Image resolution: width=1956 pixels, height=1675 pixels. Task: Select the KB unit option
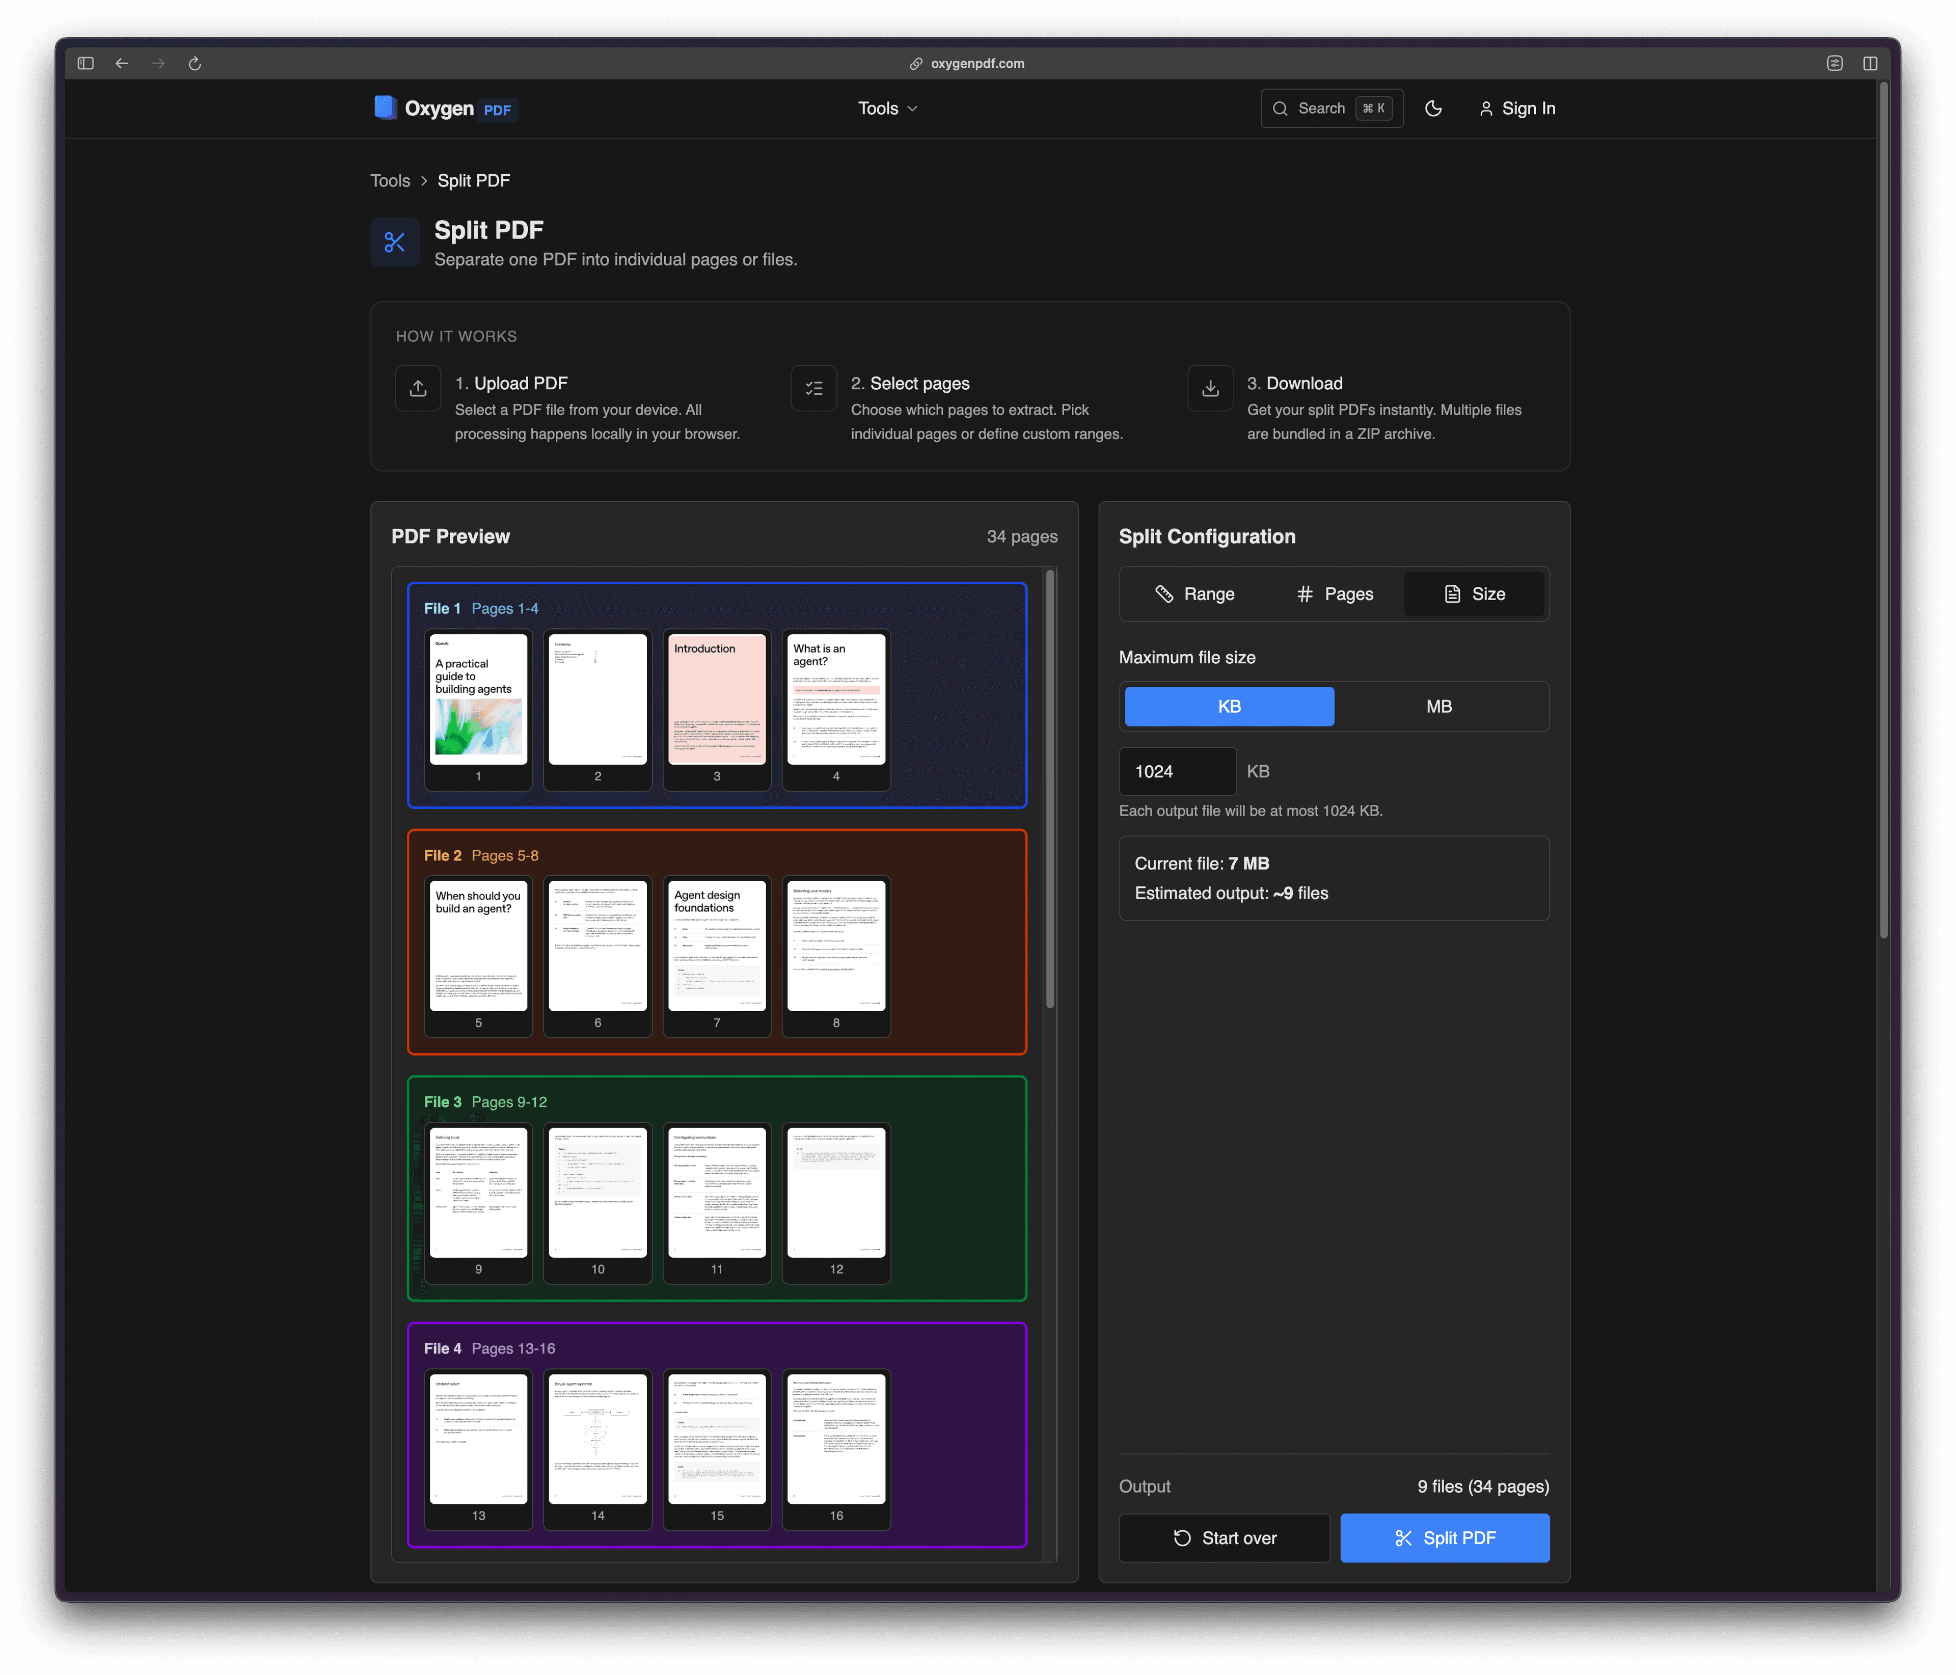[1228, 706]
